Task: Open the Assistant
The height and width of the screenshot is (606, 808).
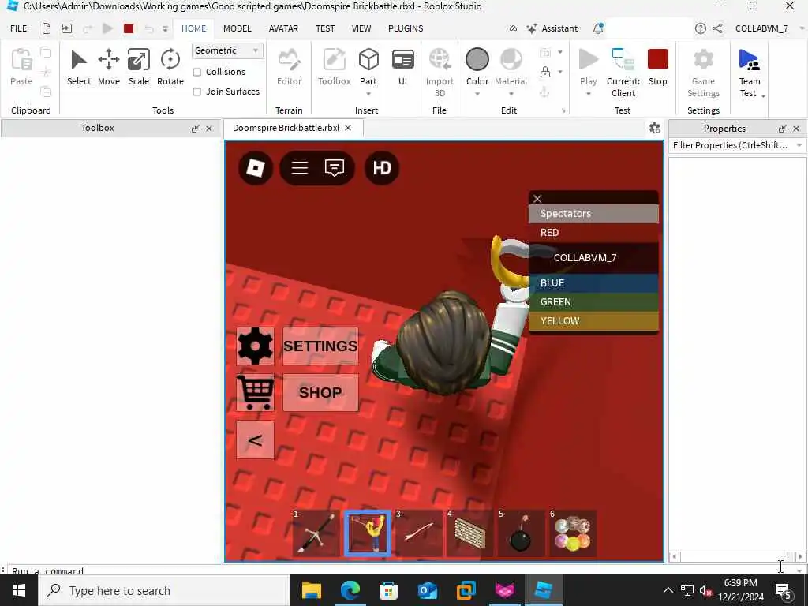Action: tap(552, 28)
